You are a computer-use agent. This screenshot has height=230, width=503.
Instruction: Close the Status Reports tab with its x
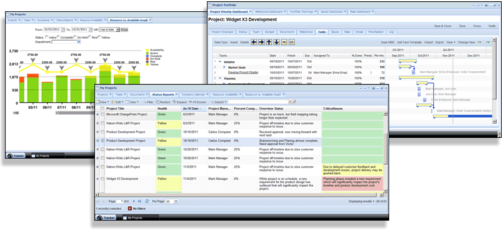[x=176, y=95]
